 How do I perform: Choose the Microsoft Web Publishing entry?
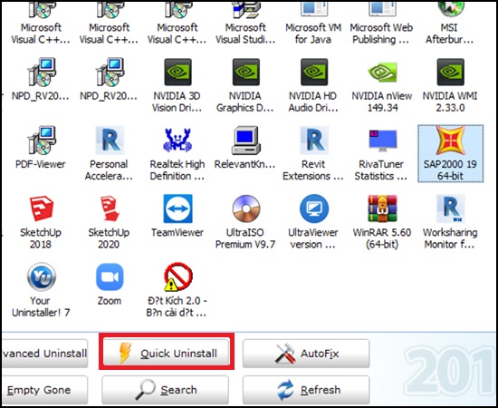click(381, 24)
